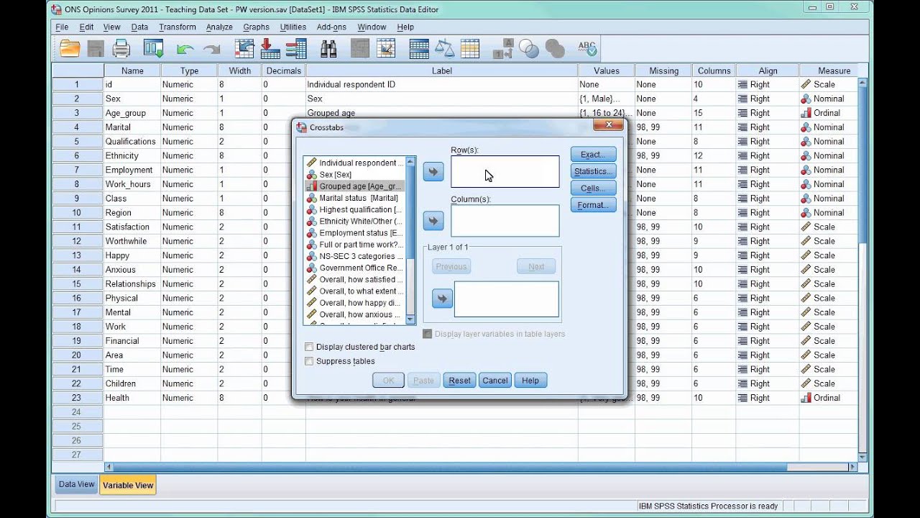Toggle Suppress tables checkbox
920x518 pixels.
pyautogui.click(x=309, y=361)
